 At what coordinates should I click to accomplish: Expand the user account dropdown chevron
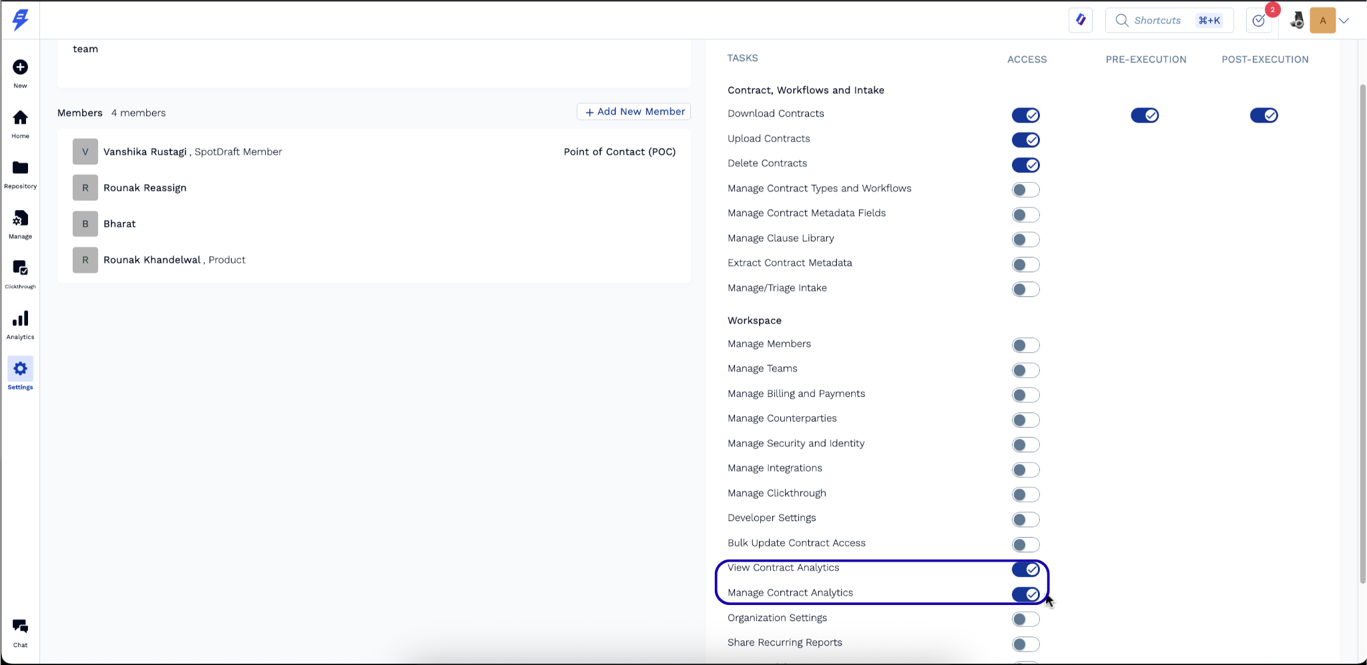1344,21
